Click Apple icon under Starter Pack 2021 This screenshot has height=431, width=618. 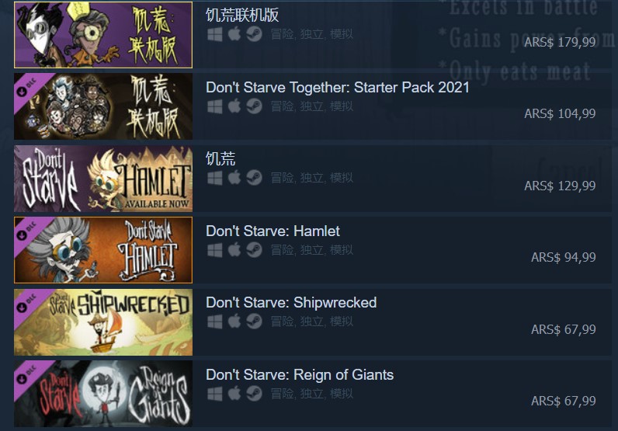[234, 106]
